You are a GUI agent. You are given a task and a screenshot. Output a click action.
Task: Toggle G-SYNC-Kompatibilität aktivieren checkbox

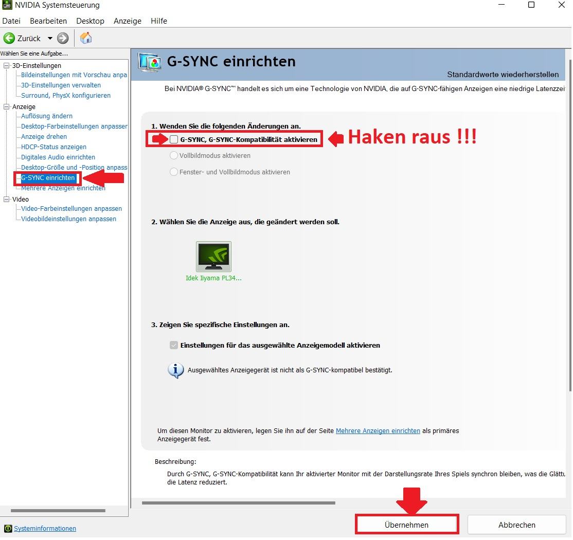point(174,139)
